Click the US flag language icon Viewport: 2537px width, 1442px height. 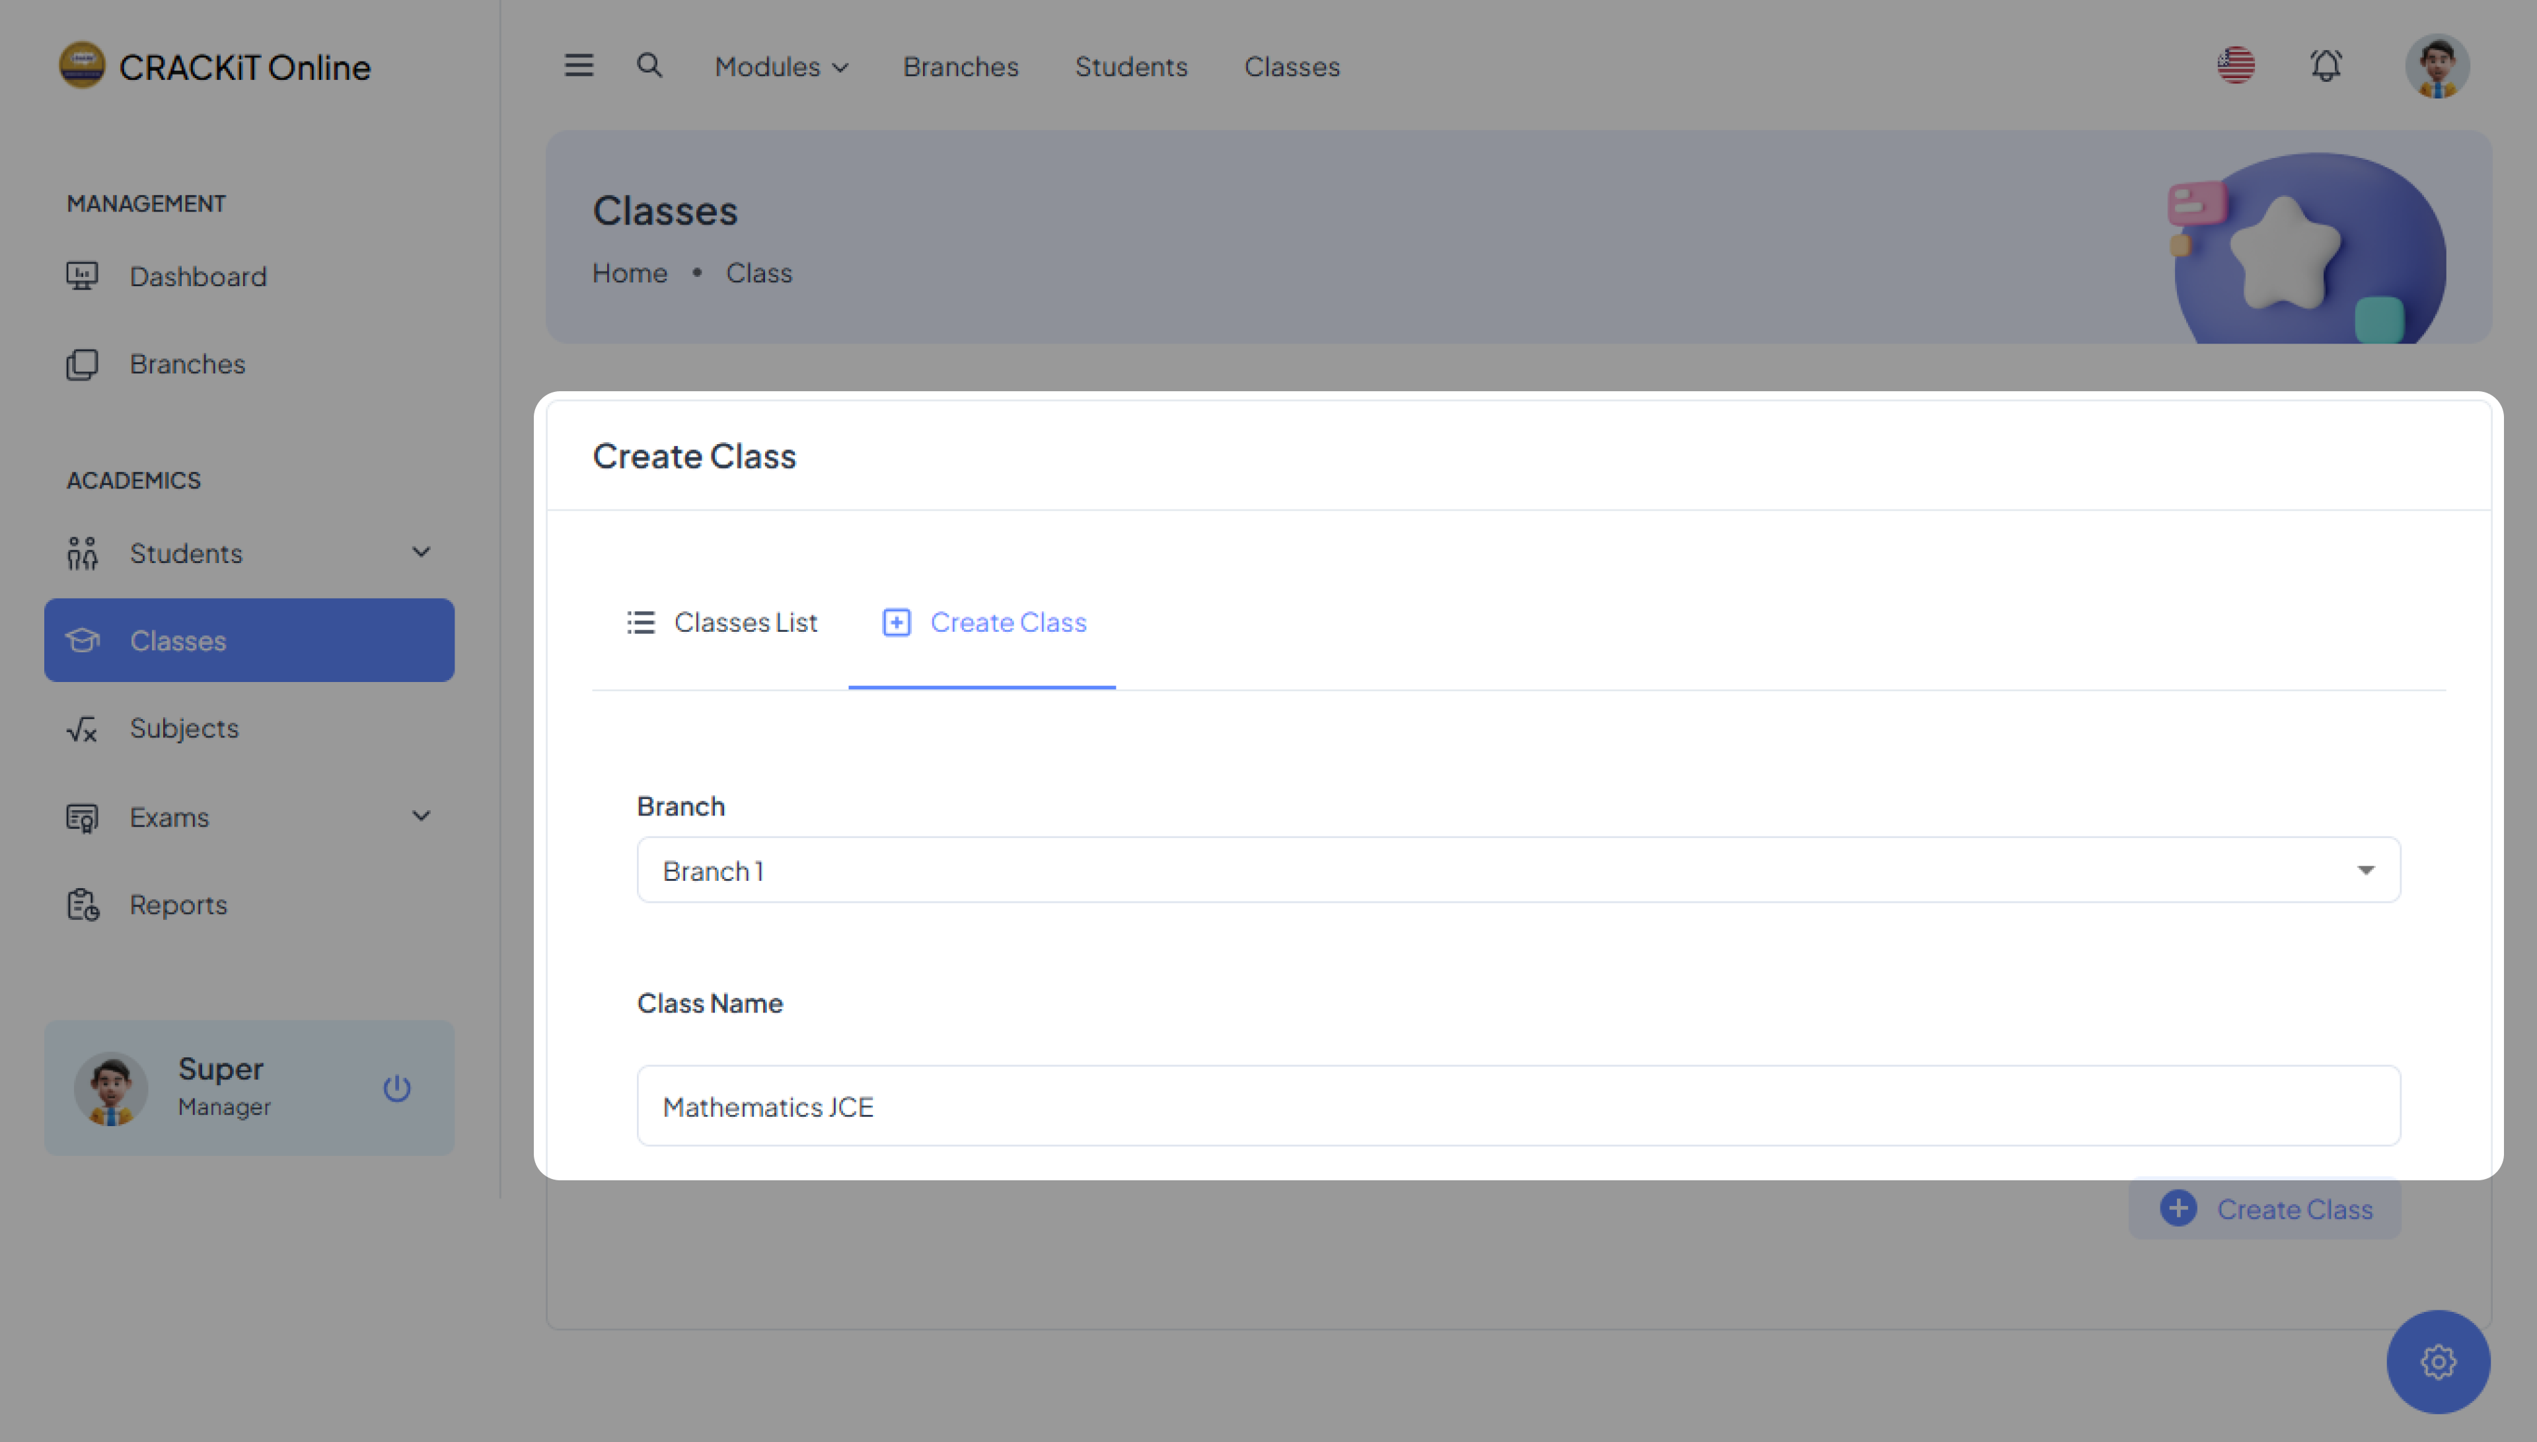click(2235, 65)
